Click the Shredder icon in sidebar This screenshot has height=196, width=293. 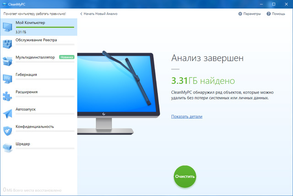7,148
